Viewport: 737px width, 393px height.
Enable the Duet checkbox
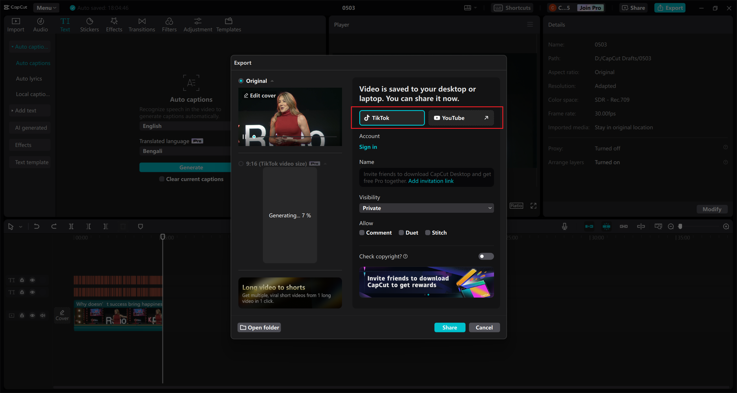(x=401, y=233)
